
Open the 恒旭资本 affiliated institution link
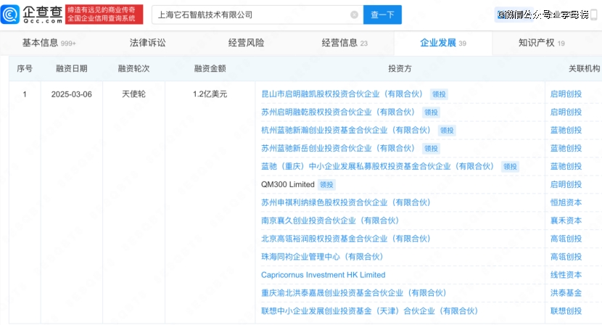tap(566, 202)
